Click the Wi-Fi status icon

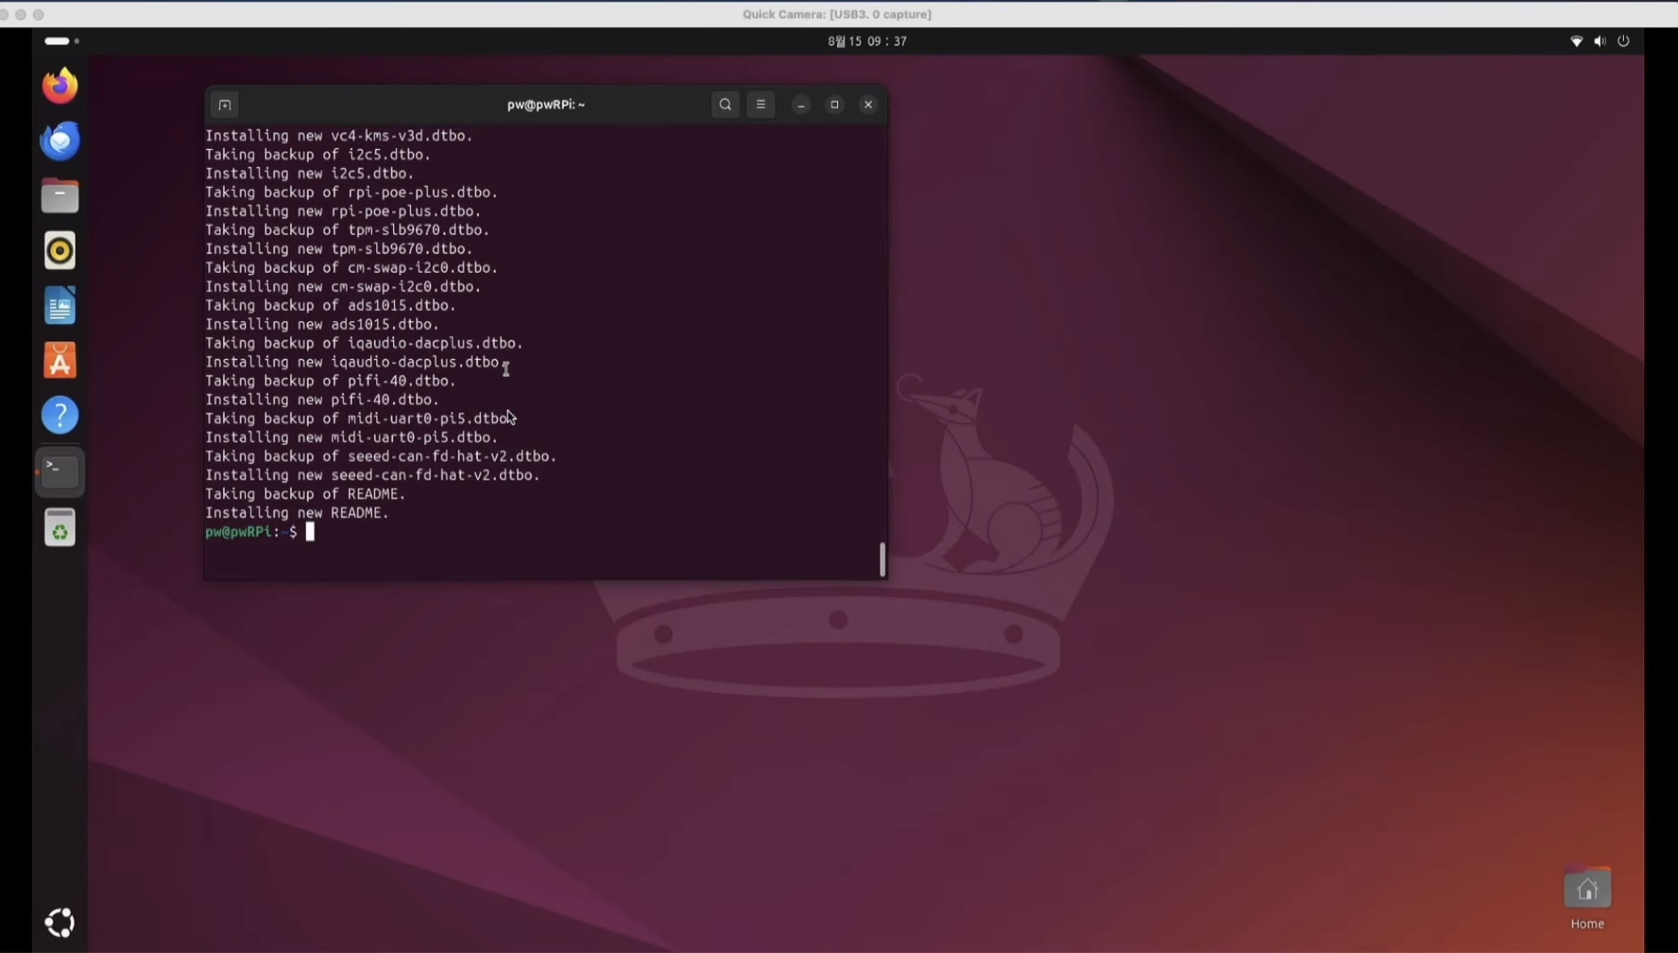[1576, 41]
